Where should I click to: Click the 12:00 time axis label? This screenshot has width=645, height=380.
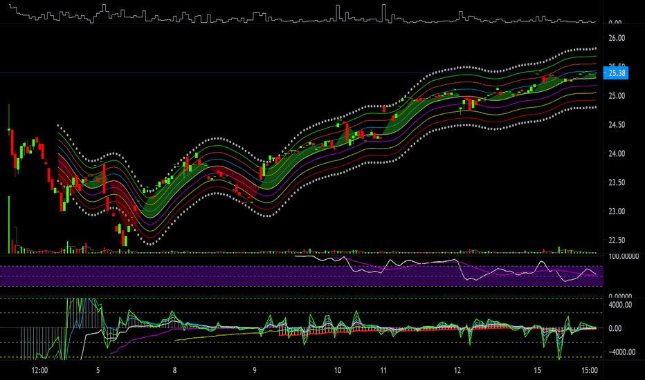tap(39, 370)
